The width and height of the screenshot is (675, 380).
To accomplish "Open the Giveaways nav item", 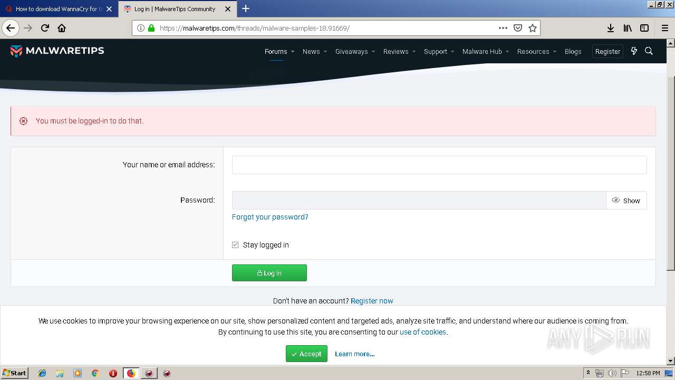I will tap(351, 51).
